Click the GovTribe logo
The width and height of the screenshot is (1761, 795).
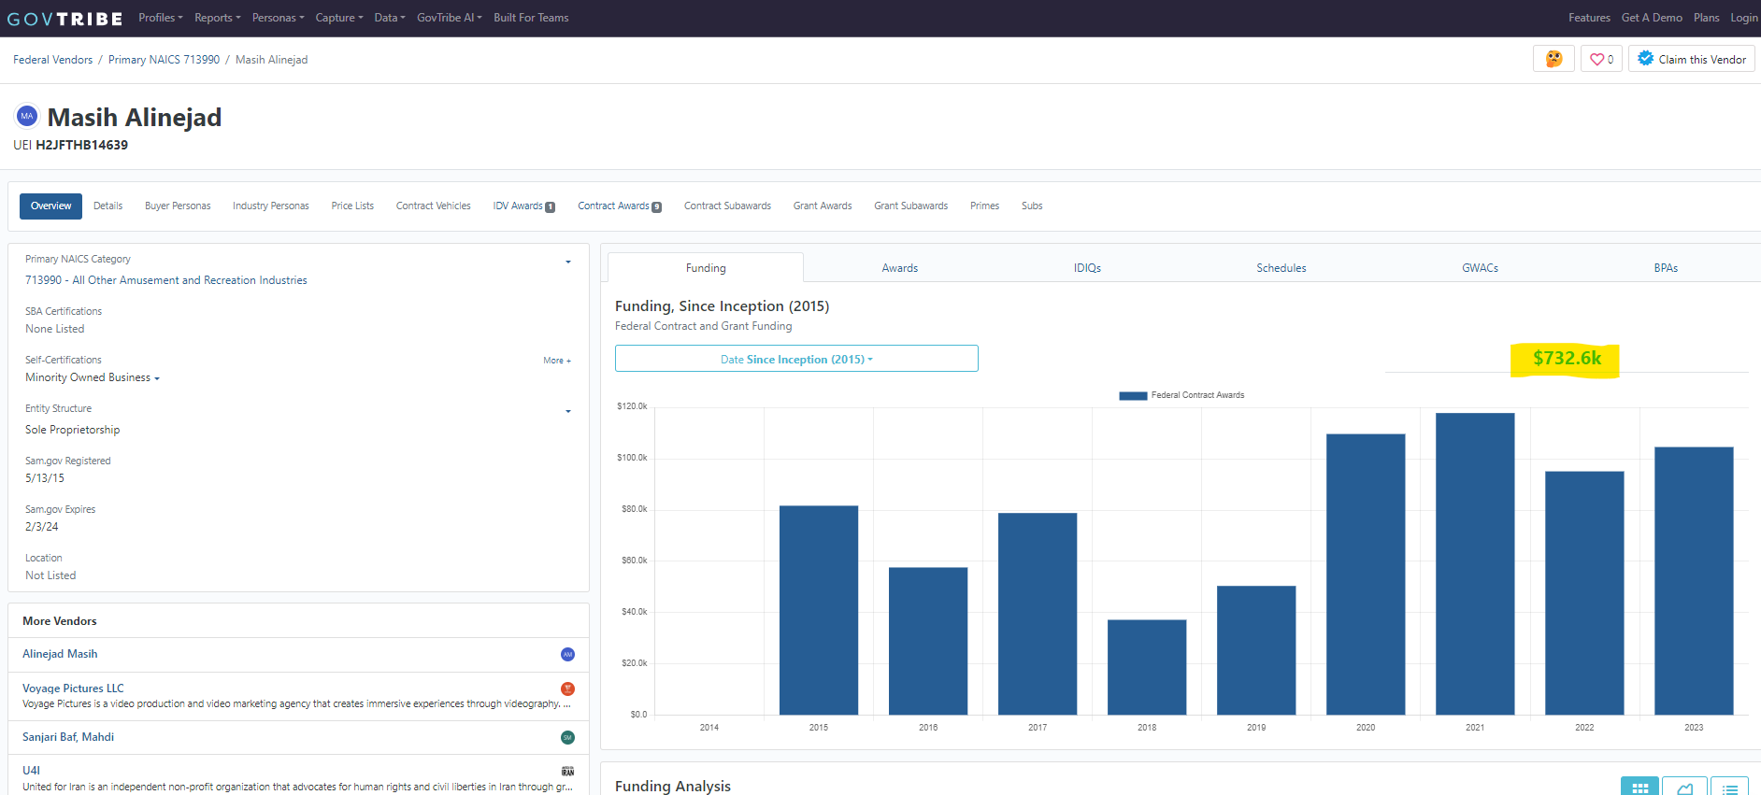coord(65,19)
